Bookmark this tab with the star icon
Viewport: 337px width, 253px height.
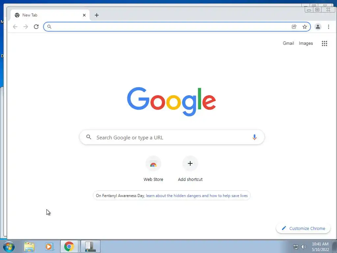pyautogui.click(x=304, y=27)
